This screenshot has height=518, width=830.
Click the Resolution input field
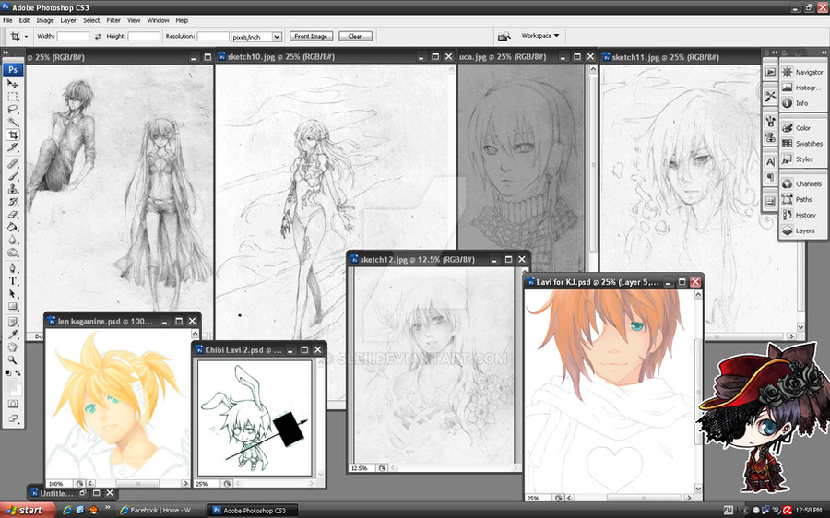pyautogui.click(x=213, y=37)
